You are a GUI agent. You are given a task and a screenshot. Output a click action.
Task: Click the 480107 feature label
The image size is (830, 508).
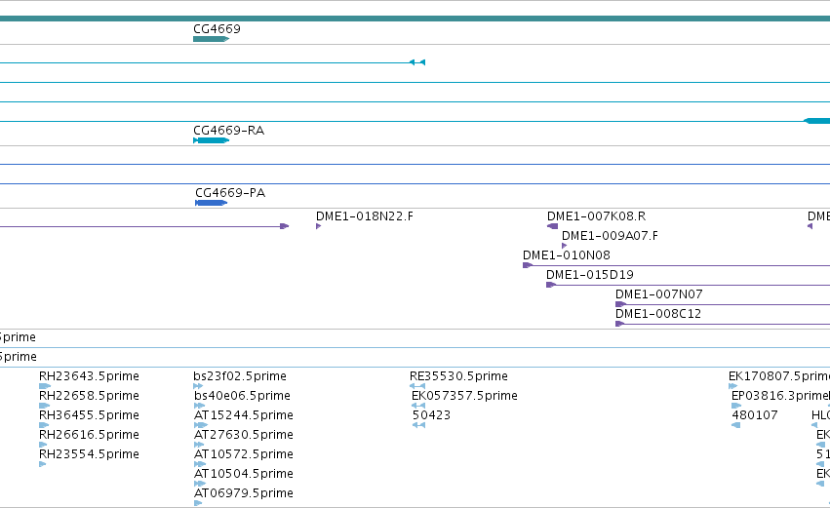755,415
